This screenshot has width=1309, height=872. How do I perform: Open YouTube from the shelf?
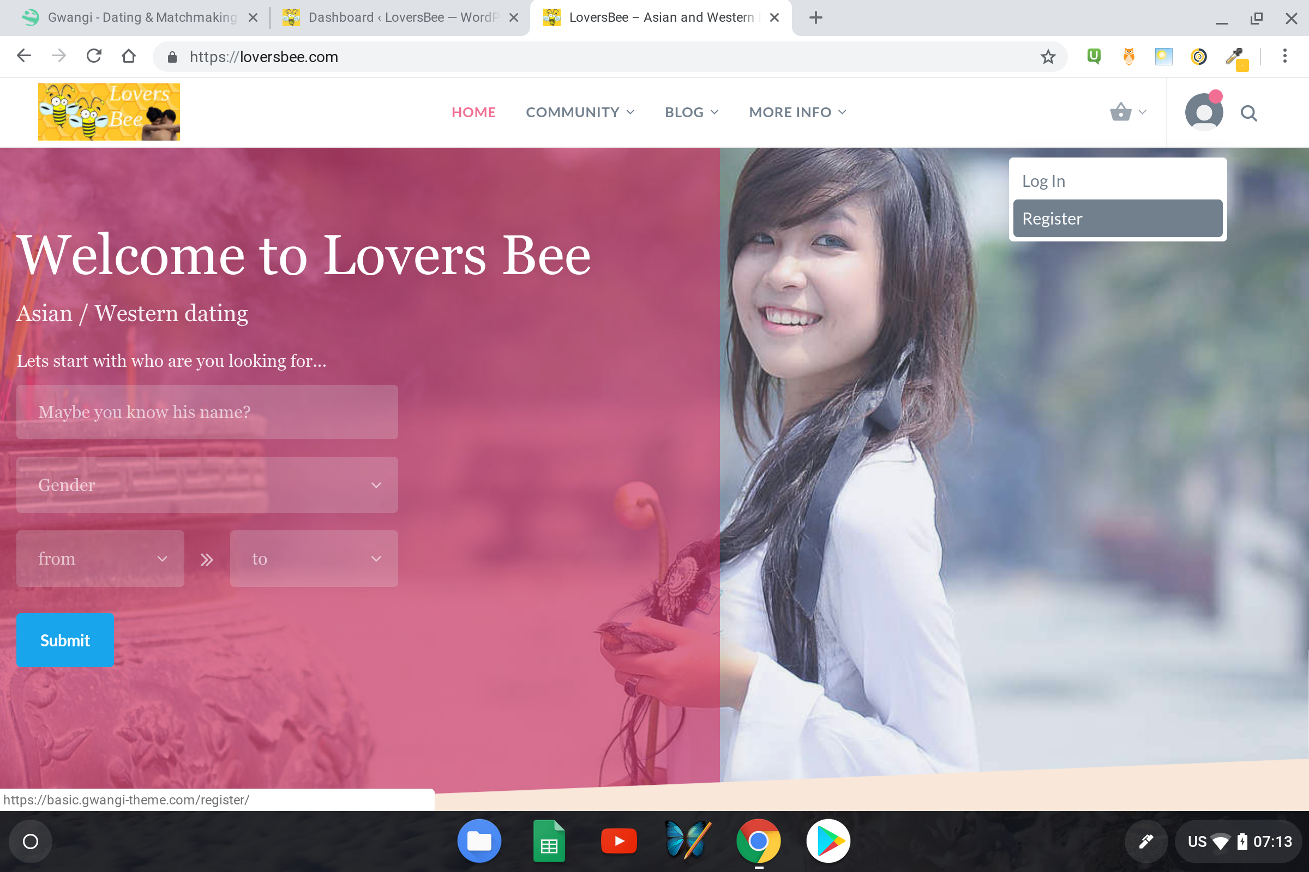(619, 841)
